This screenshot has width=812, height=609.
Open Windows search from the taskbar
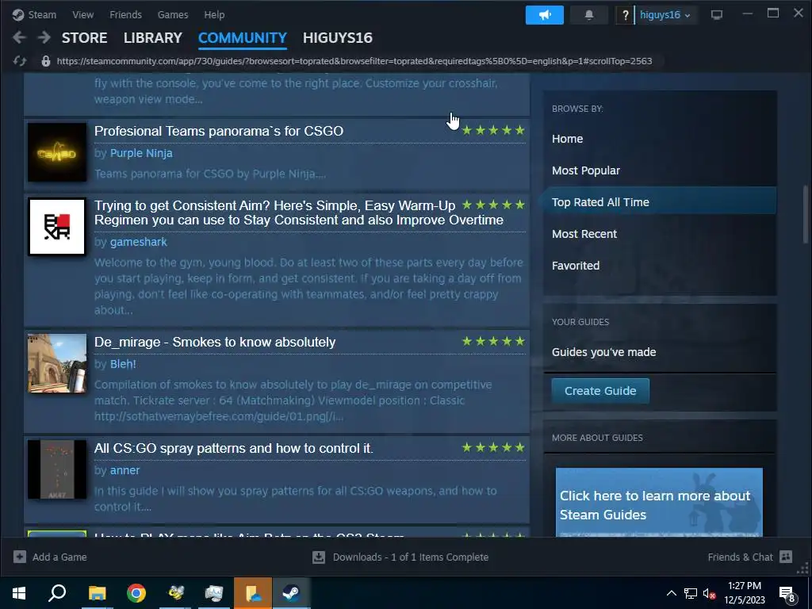(57, 593)
